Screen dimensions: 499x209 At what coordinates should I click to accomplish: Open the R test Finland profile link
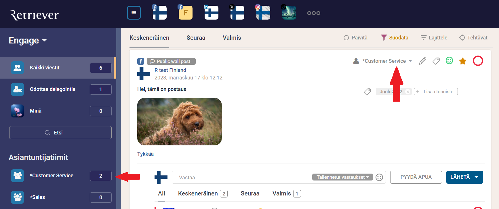click(x=170, y=70)
